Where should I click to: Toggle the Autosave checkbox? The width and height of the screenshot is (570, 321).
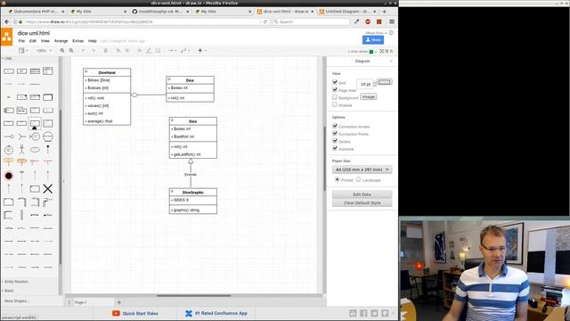pos(335,148)
